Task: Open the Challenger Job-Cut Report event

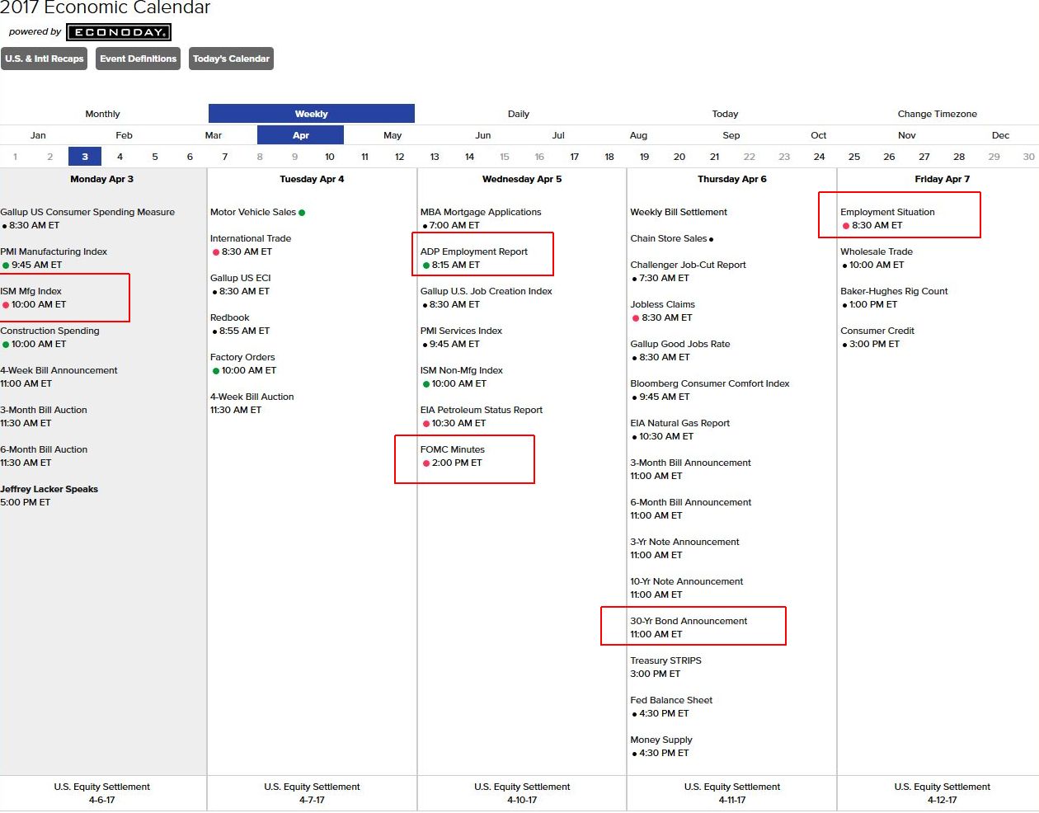Action: [689, 265]
